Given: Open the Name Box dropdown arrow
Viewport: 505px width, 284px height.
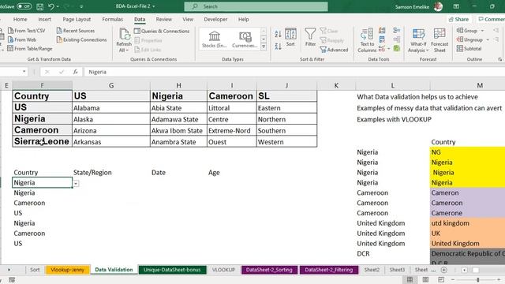Looking at the screenshot, I should [x=24, y=72].
